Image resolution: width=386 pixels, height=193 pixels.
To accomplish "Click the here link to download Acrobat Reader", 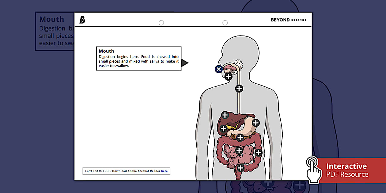I will click(x=164, y=171).
